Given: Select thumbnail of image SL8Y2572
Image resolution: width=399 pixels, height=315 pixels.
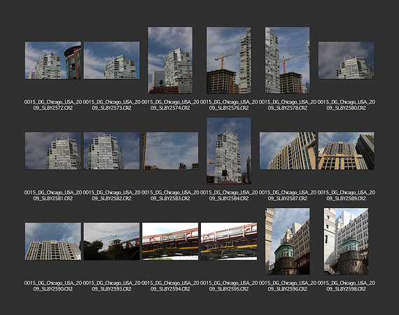Looking at the screenshot, I should click(53, 60).
